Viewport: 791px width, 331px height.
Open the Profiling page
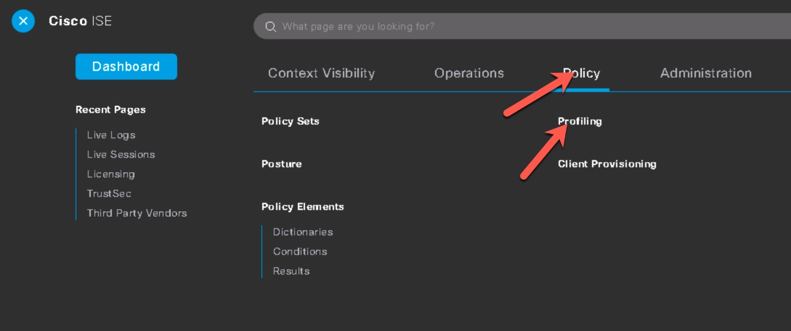(x=580, y=121)
